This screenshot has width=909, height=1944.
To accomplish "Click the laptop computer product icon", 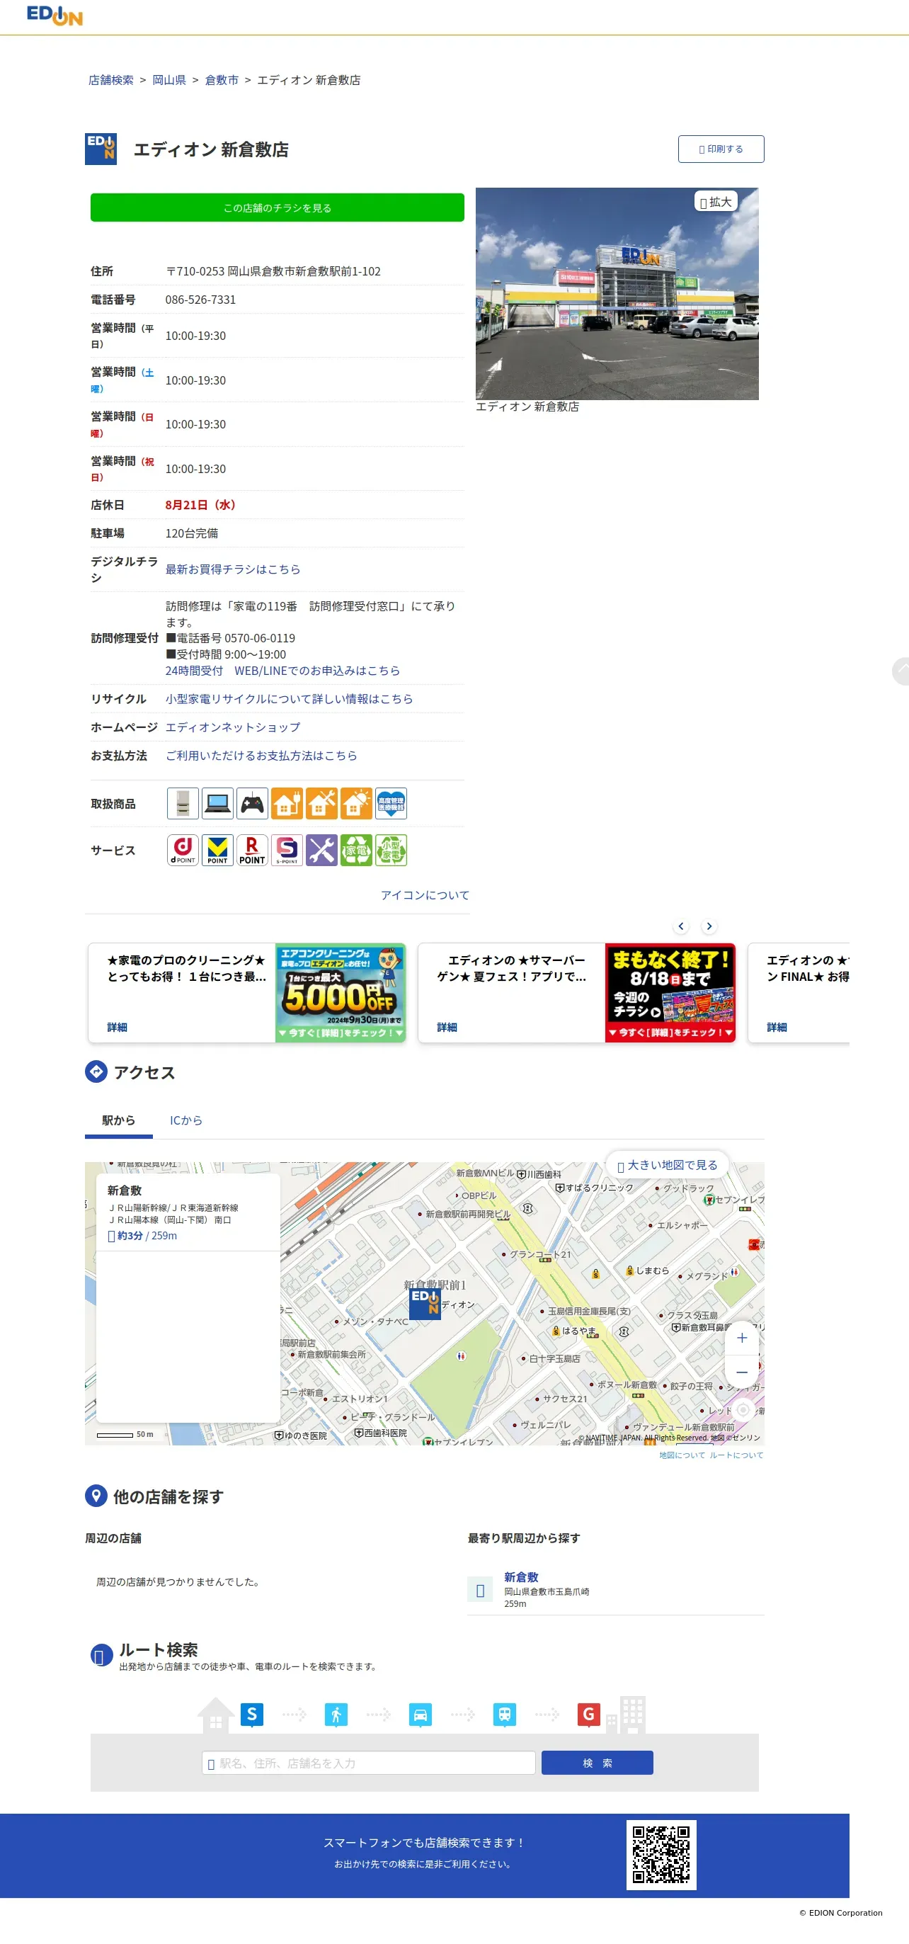I will [x=217, y=804].
